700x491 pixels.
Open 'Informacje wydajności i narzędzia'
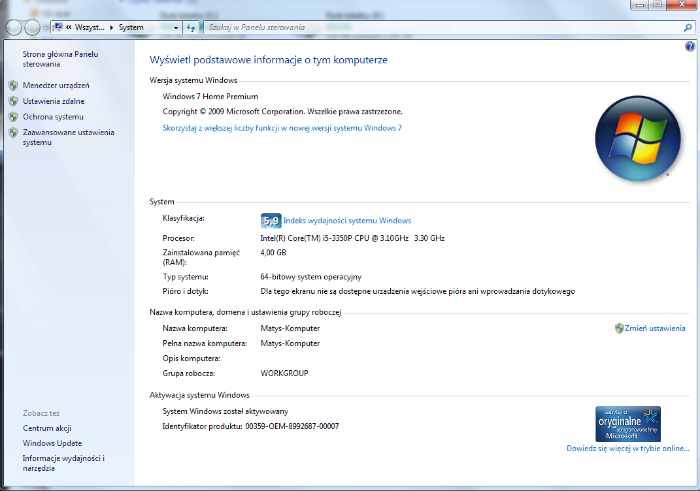[x=63, y=463]
